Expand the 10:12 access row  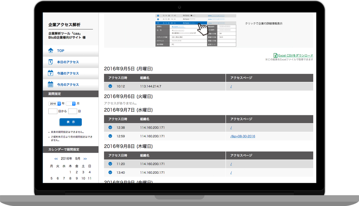pyautogui.click(x=110, y=86)
